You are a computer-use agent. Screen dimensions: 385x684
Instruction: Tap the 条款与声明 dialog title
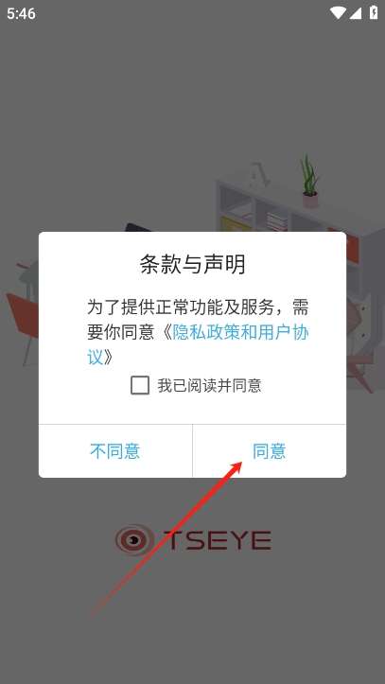pyautogui.click(x=192, y=264)
